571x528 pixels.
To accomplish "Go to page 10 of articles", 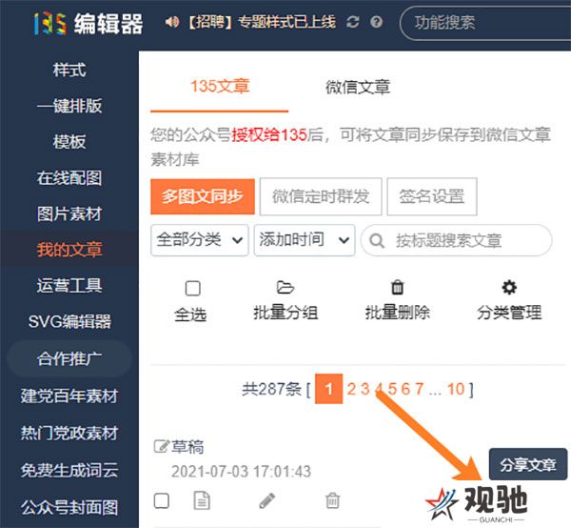I will coord(456,389).
